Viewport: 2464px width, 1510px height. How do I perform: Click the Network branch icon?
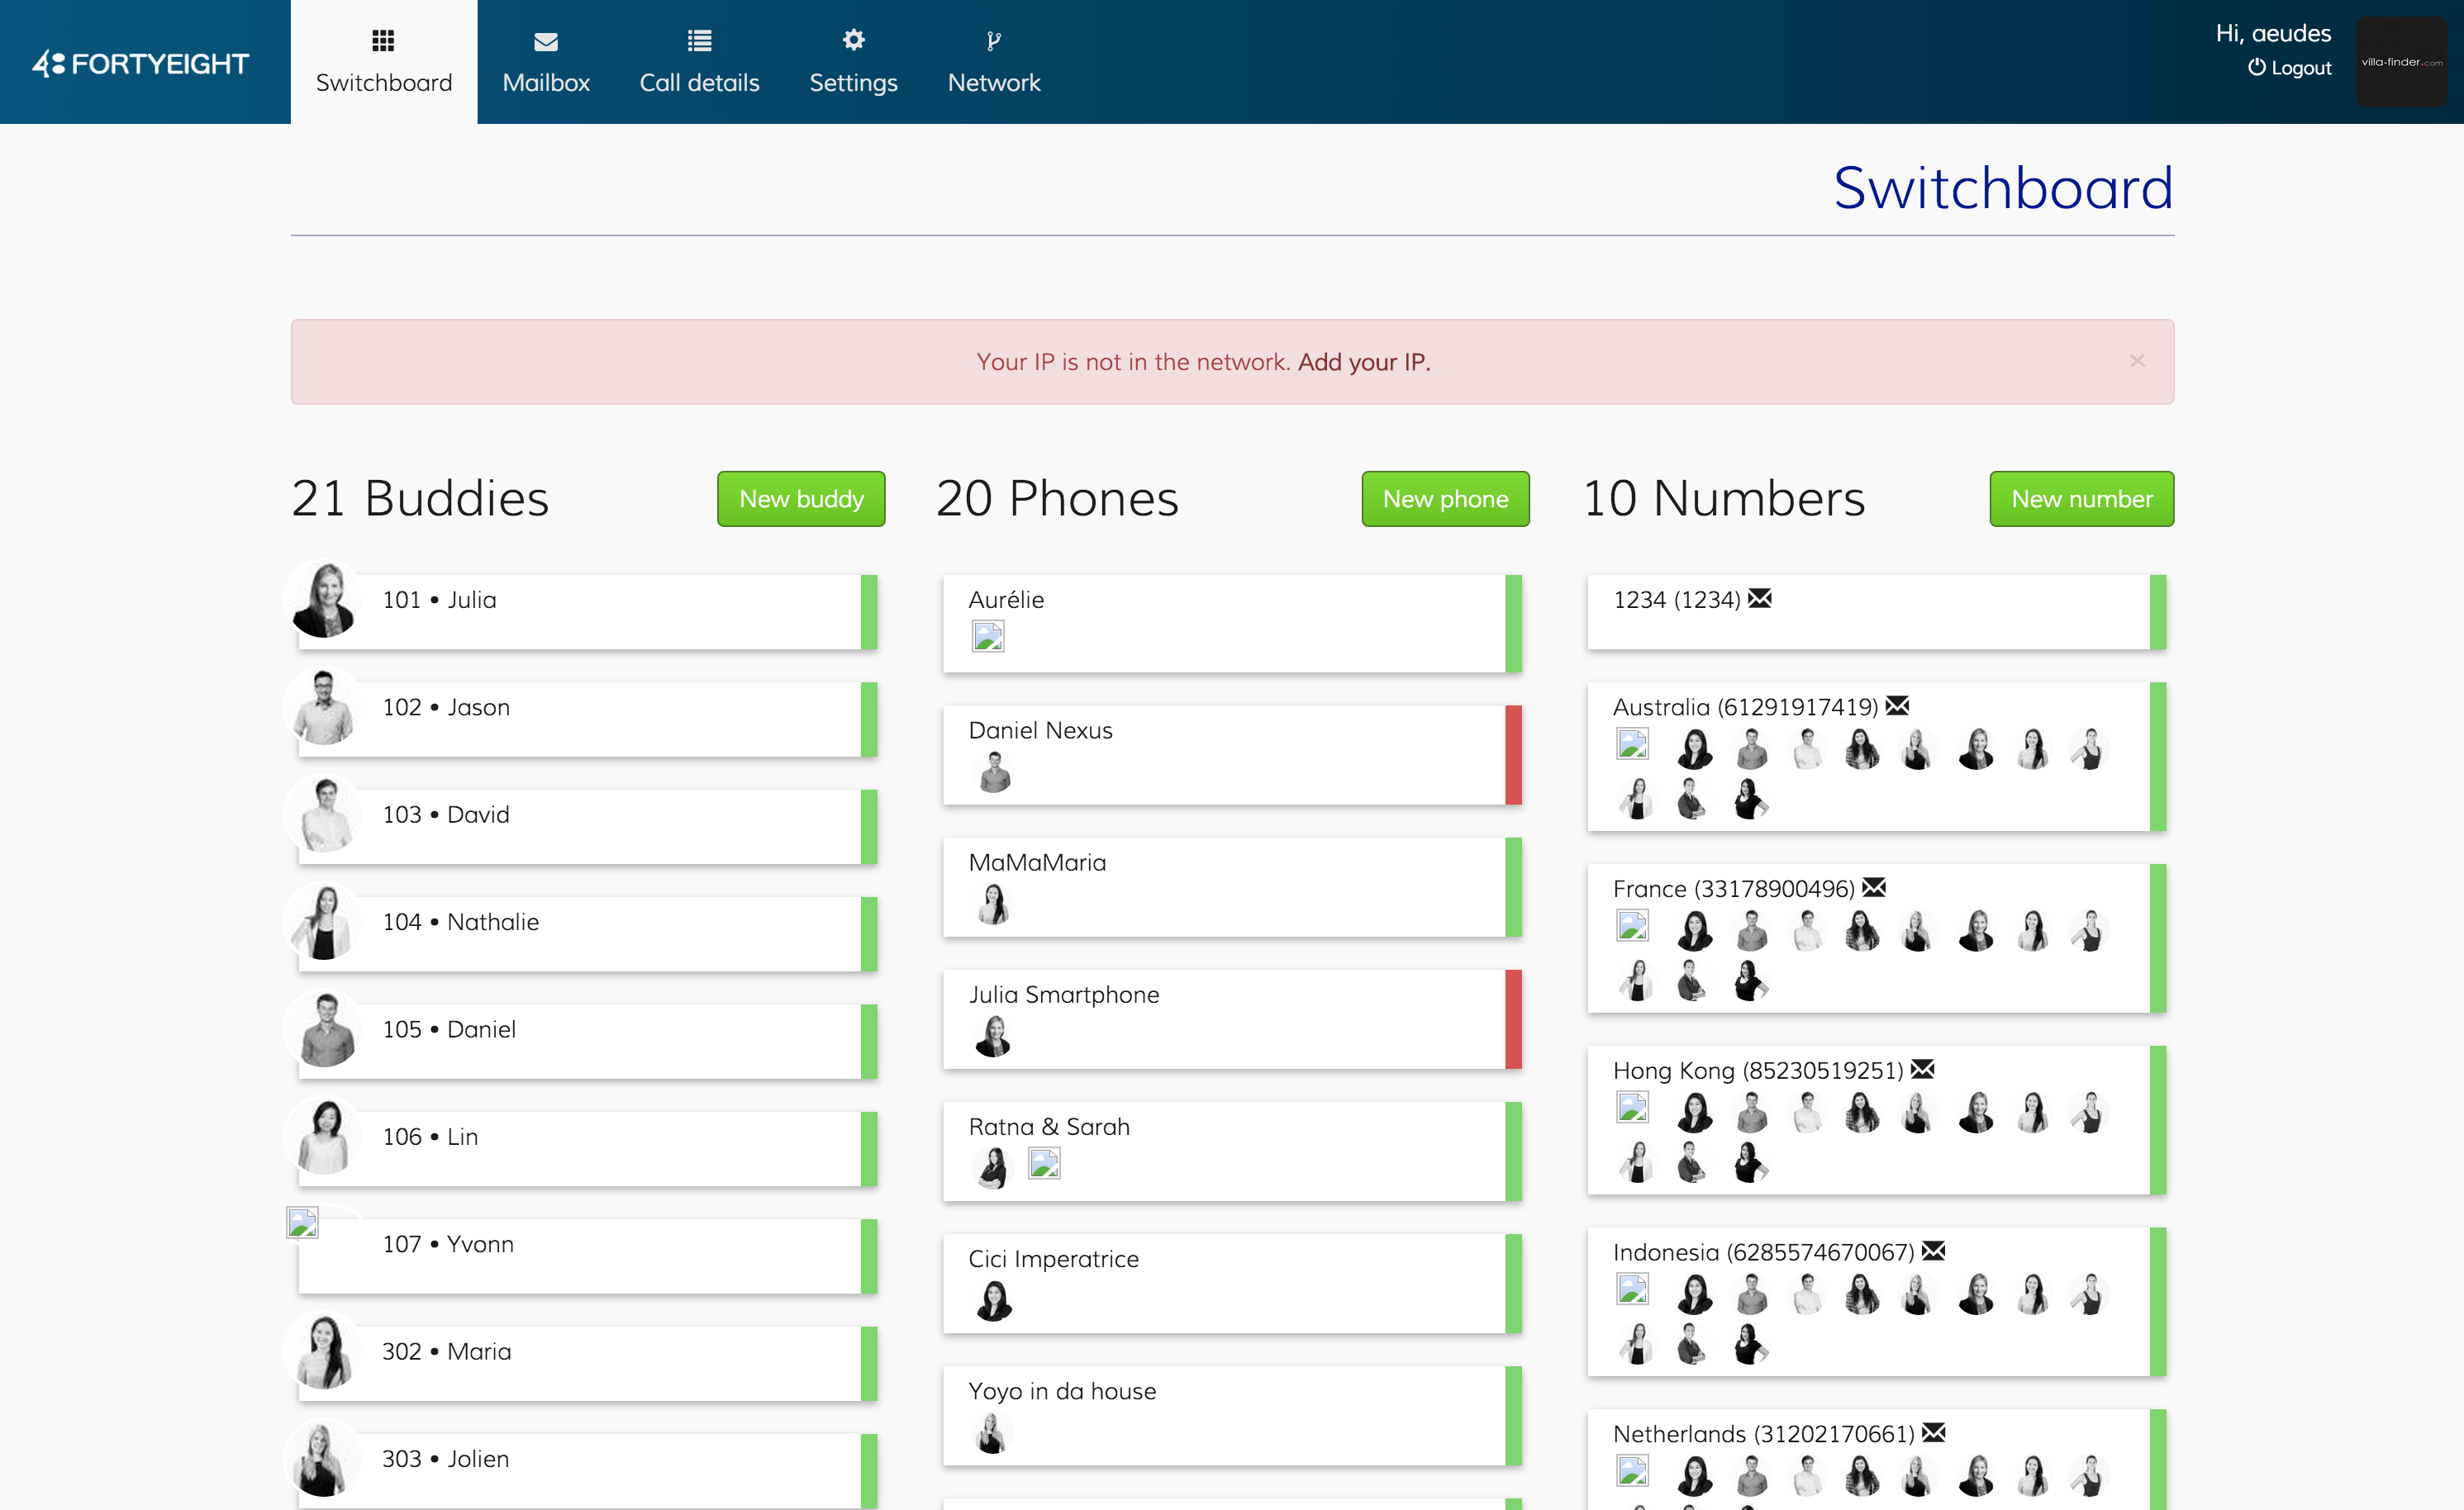pos(993,40)
